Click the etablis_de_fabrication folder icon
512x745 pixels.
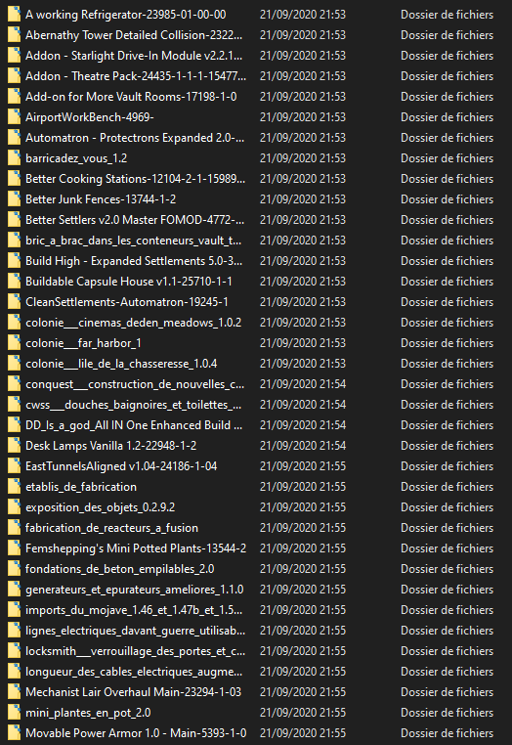[x=15, y=487]
